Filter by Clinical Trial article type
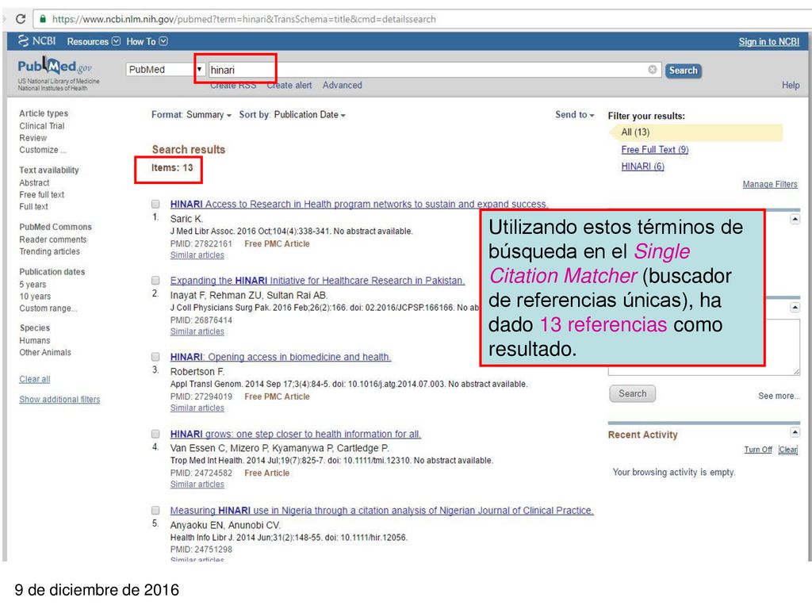This screenshot has width=812, height=609. (x=42, y=126)
